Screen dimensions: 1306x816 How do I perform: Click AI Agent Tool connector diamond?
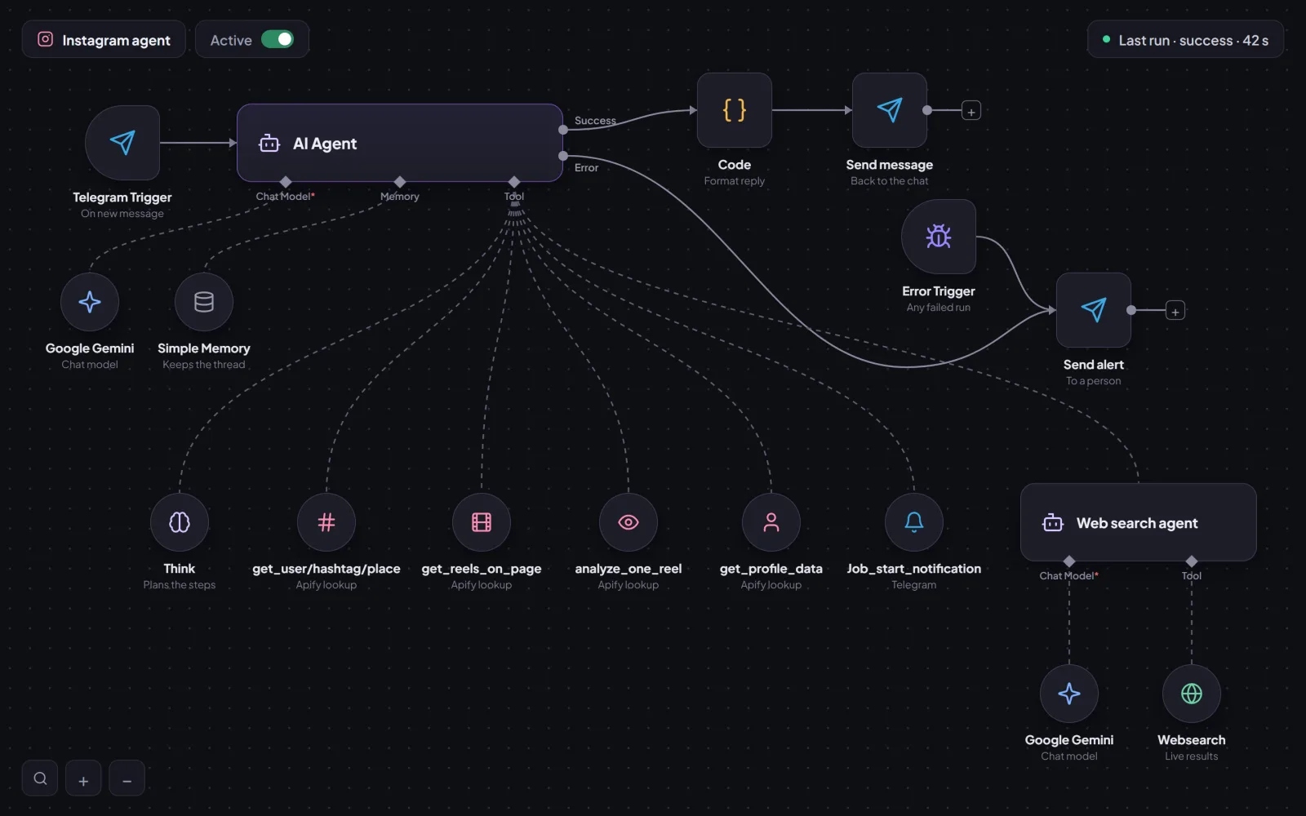pos(514,181)
